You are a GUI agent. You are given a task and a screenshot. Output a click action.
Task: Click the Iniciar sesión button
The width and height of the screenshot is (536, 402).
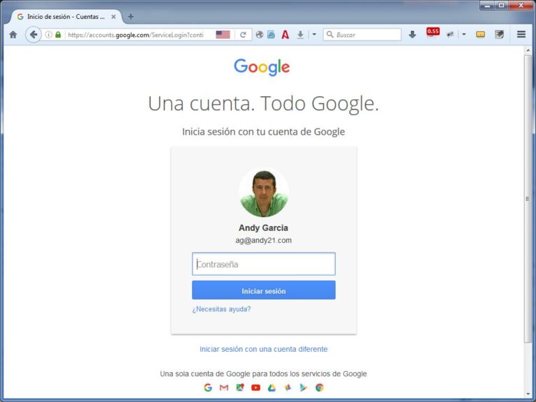264,290
